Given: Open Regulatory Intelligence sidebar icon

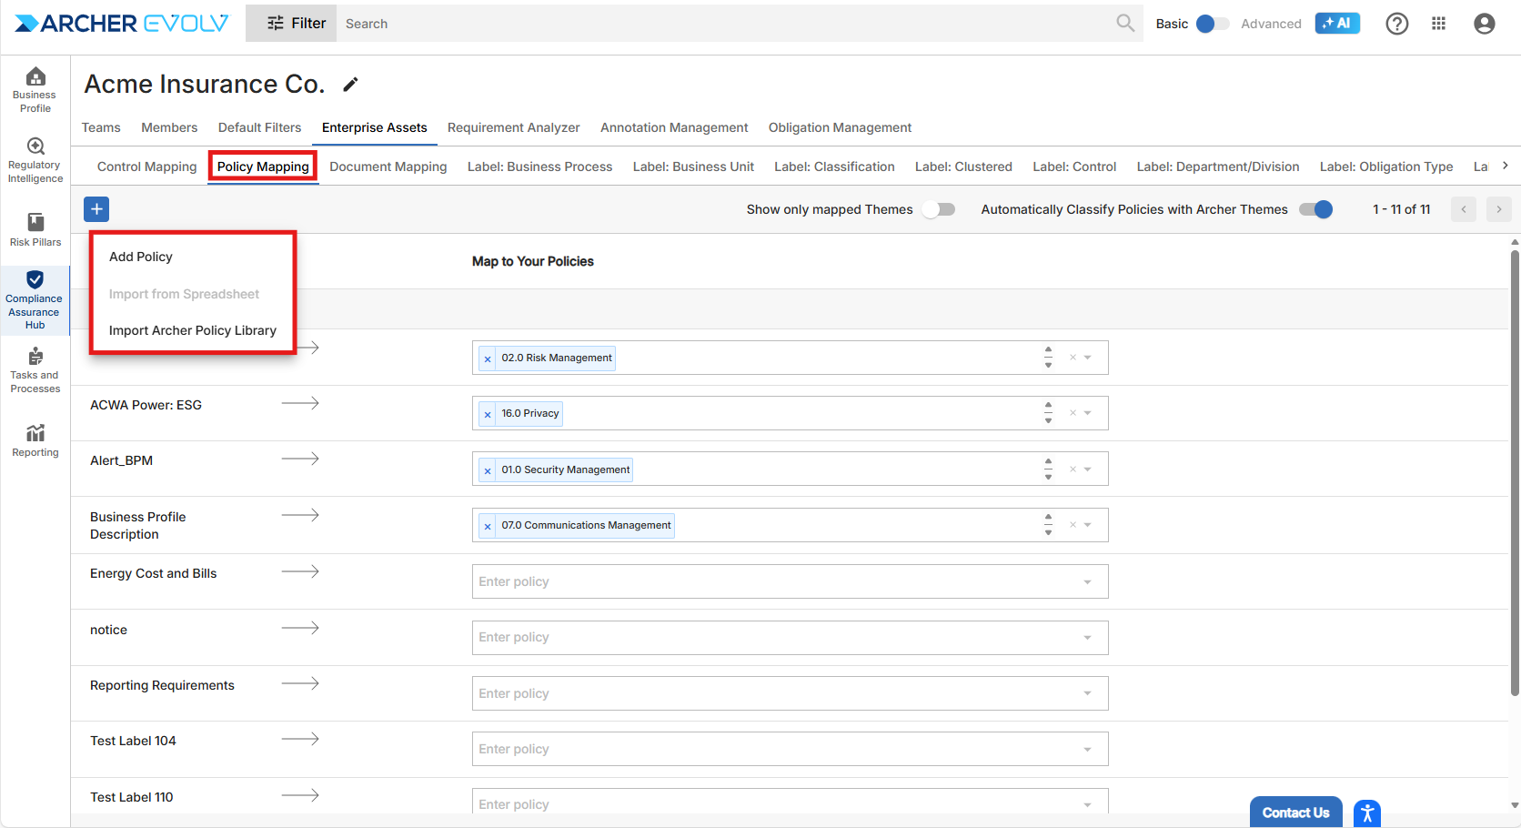Looking at the screenshot, I should click(35, 159).
